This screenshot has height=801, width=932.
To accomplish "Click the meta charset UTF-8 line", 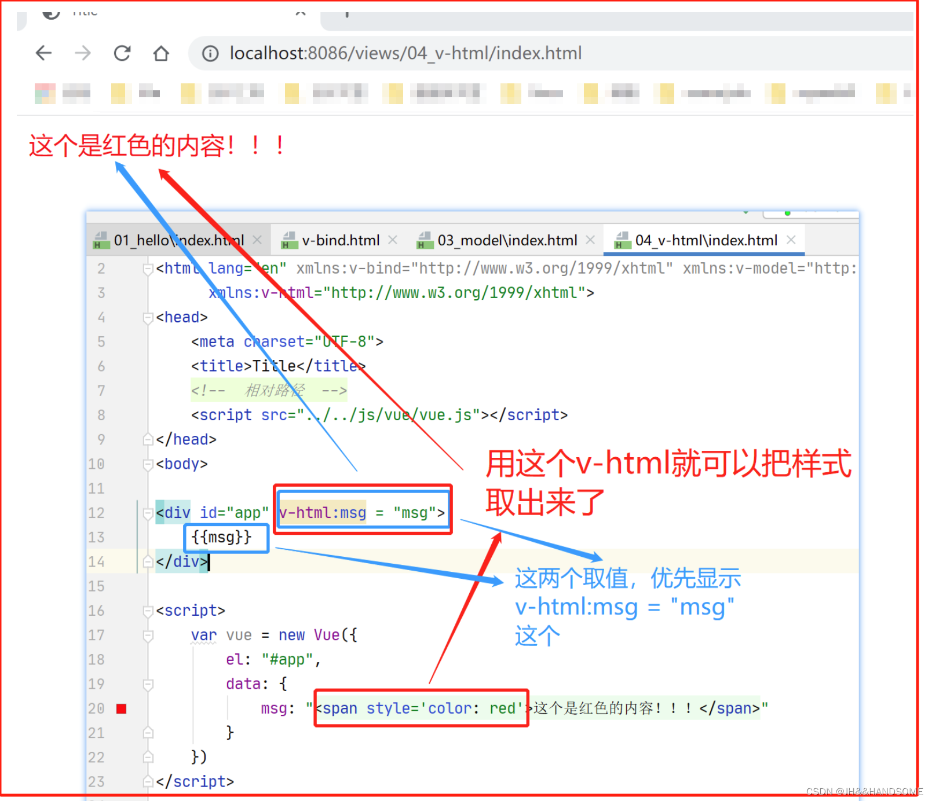I will [x=287, y=342].
